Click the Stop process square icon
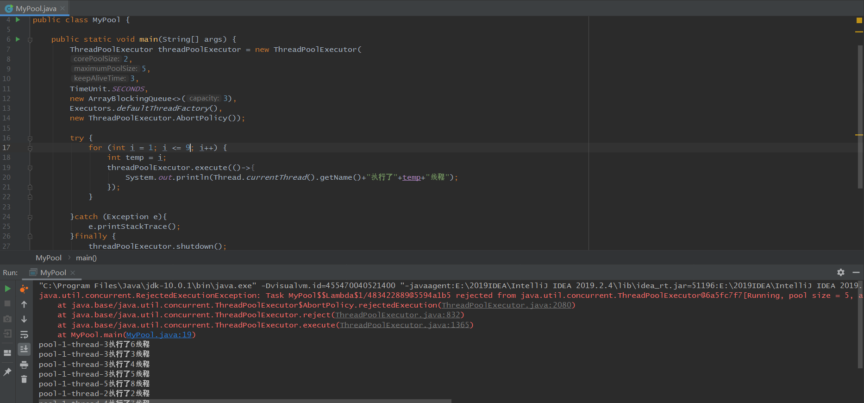Viewport: 864px width, 403px height. click(x=7, y=303)
